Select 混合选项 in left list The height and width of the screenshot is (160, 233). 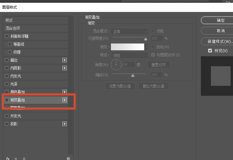tap(36, 28)
